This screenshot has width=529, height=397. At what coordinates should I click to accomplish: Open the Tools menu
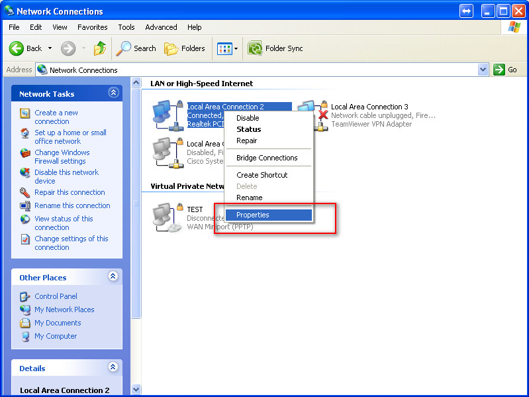[126, 27]
